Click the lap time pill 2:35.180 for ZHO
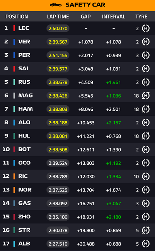The image size is (155, 251). point(58,217)
